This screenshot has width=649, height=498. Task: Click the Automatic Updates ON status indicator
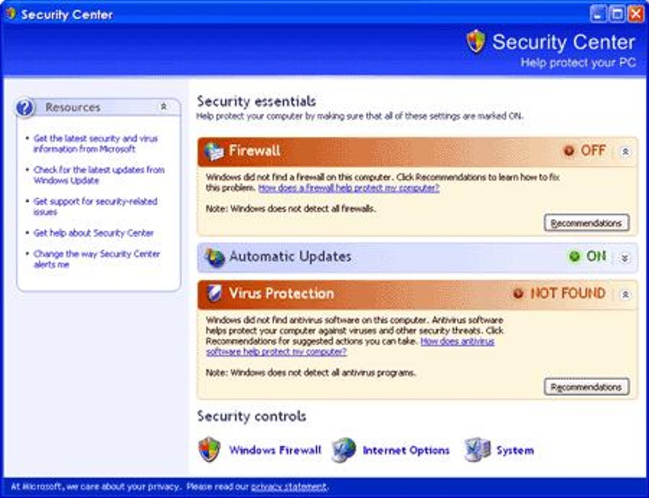pos(587,257)
